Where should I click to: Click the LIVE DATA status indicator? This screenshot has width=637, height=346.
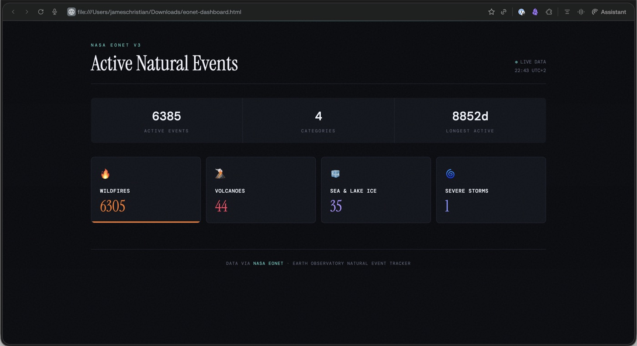(531, 62)
